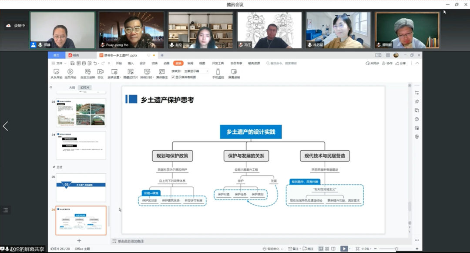The height and width of the screenshot is (253, 470).
Task: Click the save icon in quick toolbar
Action: [x=73, y=63]
